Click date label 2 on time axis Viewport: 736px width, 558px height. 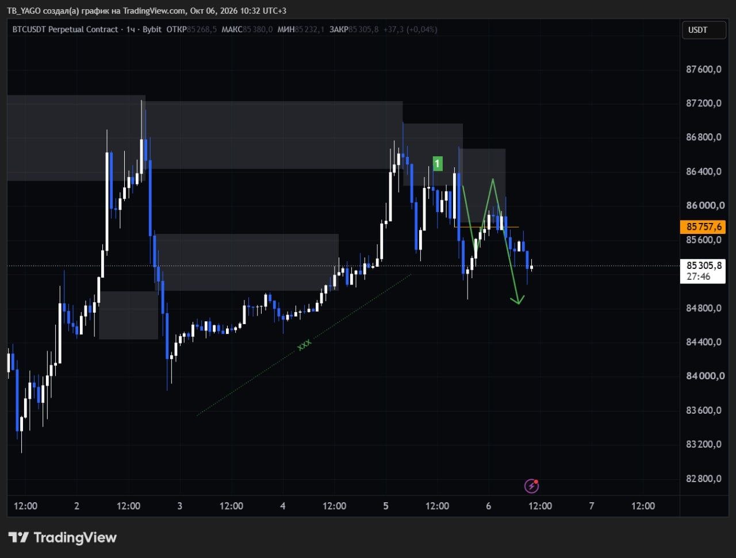tap(77, 506)
